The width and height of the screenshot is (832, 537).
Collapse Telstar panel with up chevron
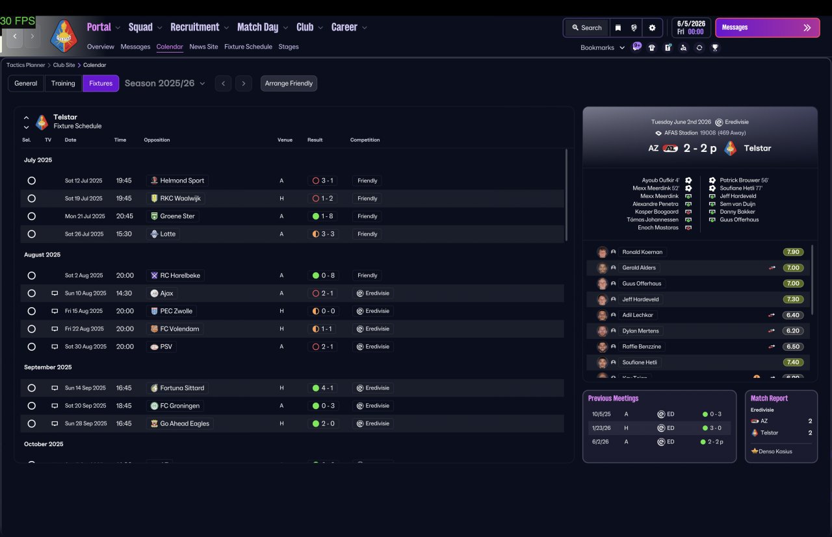click(x=26, y=118)
